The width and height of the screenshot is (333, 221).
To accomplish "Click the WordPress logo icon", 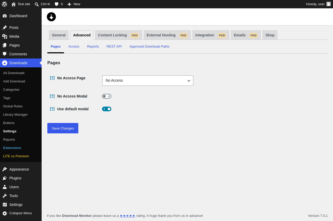I will coord(4,4).
